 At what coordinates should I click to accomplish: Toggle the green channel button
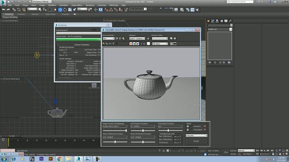coord(134,44)
